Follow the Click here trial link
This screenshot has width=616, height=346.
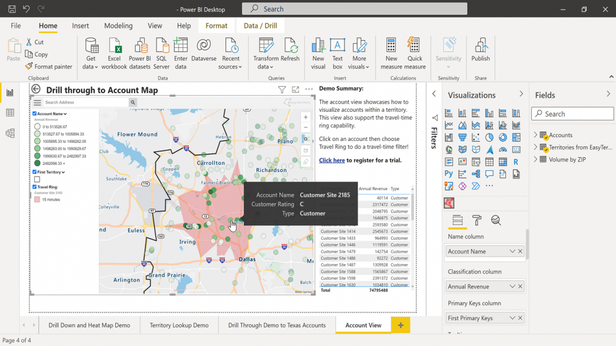[331, 160]
